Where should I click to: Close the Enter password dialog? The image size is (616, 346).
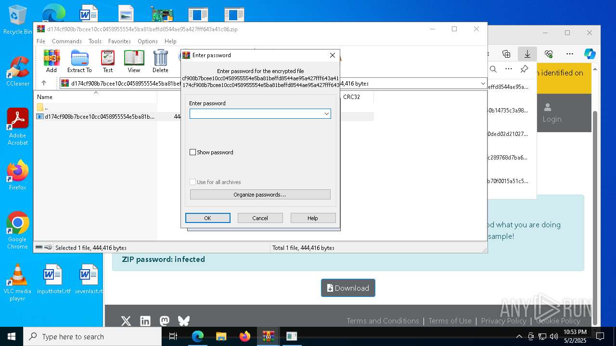point(332,55)
